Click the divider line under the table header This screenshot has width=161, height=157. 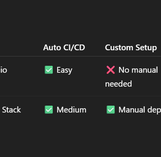(80, 56)
